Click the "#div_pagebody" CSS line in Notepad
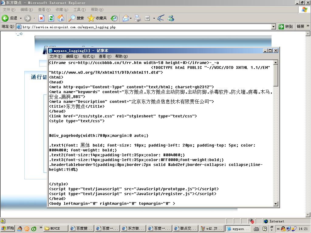The image size is (311, 233). (99, 136)
